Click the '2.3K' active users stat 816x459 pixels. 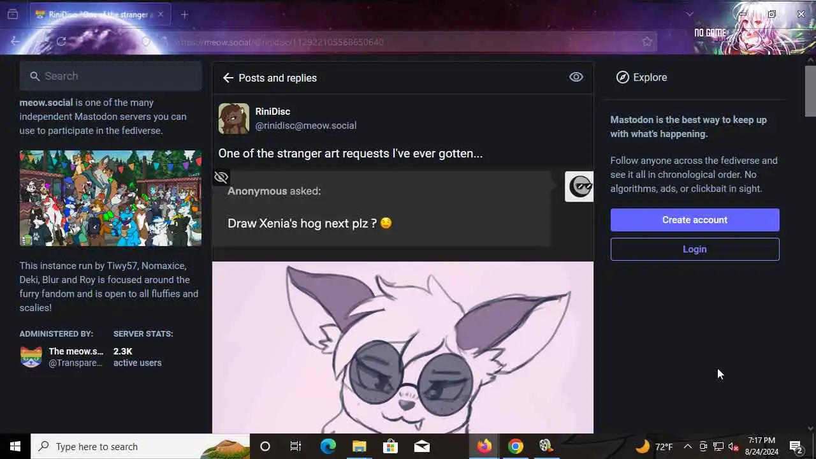click(123, 351)
